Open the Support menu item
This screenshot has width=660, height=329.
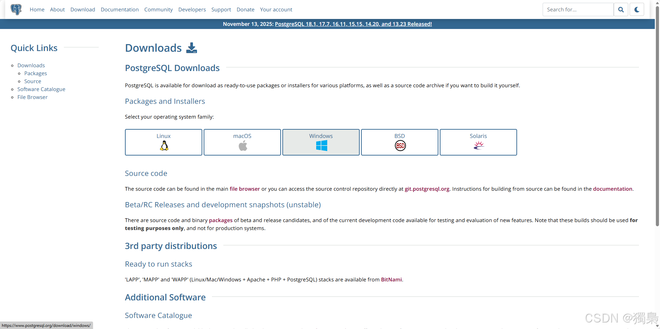tap(221, 10)
